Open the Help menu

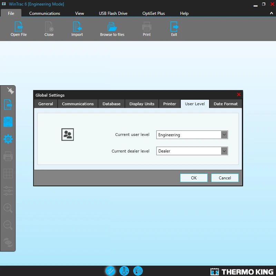pos(184,13)
